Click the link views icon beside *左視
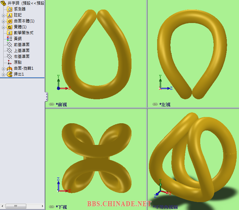 (x=155, y=104)
